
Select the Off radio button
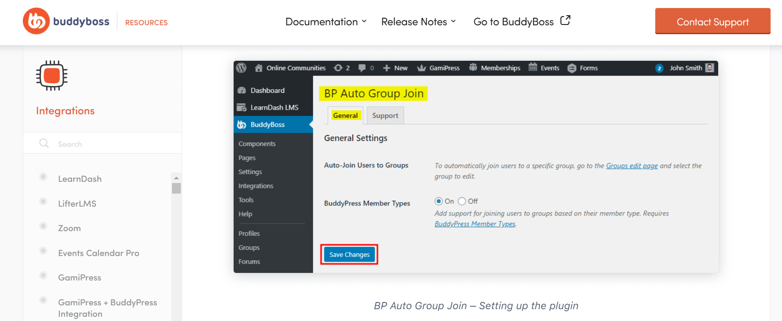(x=462, y=201)
